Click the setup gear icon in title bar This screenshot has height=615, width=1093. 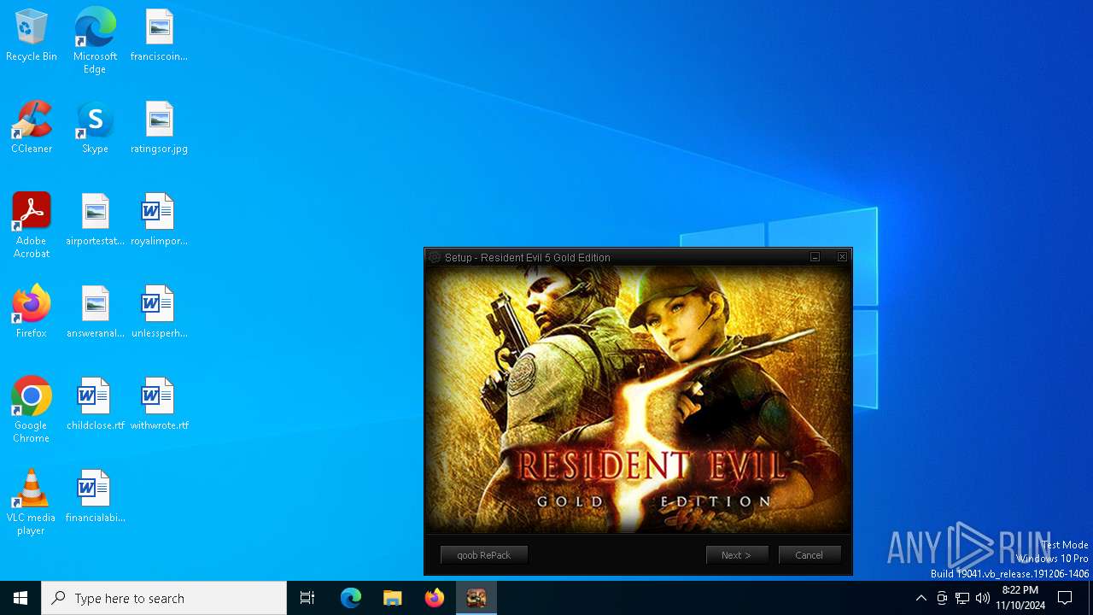(x=435, y=257)
